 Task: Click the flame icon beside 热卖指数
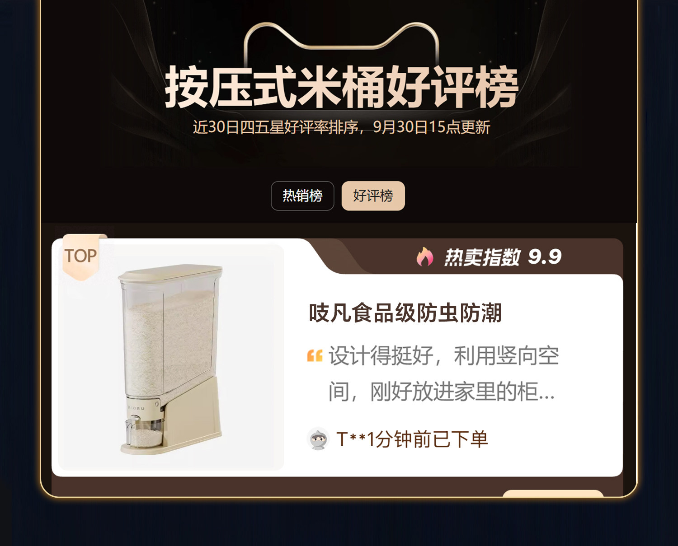pyautogui.click(x=424, y=257)
